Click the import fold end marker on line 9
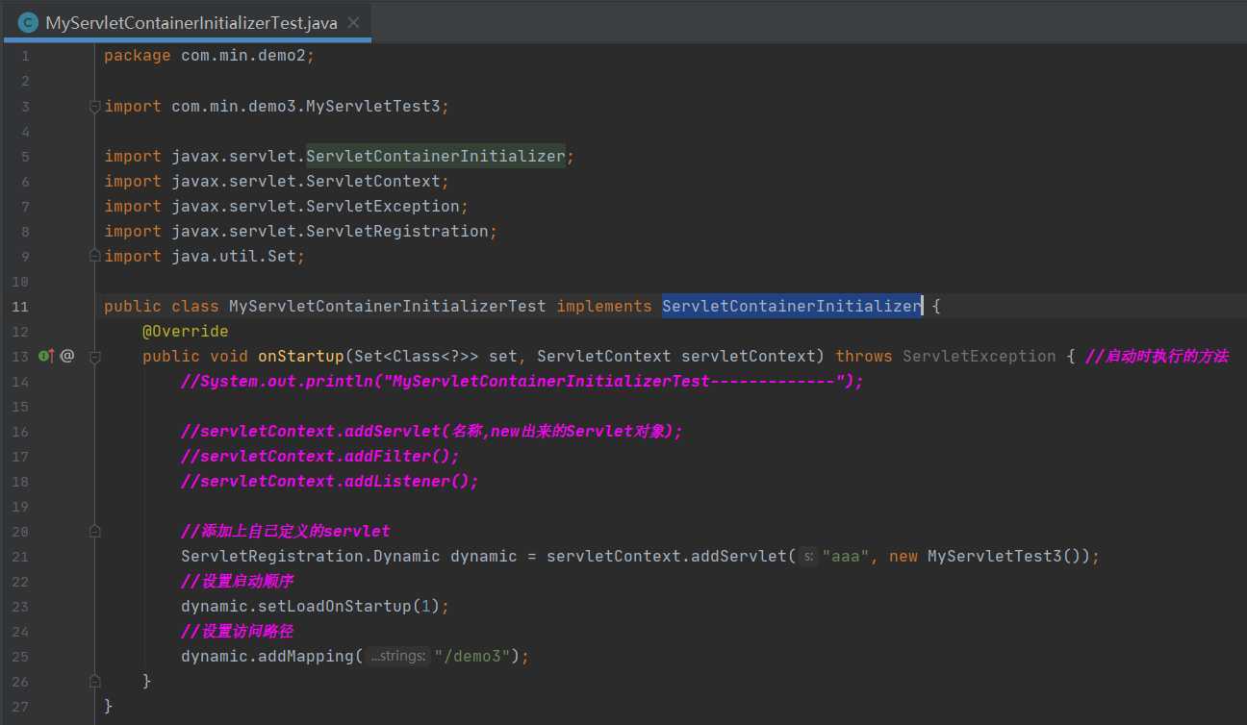The height and width of the screenshot is (725, 1247). (95, 256)
